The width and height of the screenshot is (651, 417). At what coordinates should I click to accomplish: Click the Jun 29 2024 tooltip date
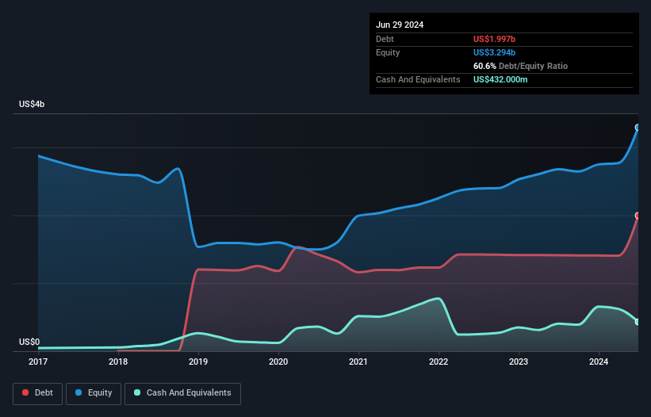400,25
